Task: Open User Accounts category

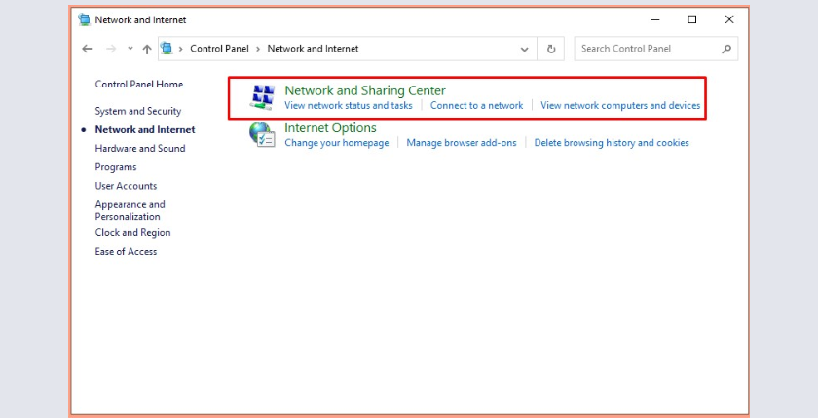Action: (126, 186)
